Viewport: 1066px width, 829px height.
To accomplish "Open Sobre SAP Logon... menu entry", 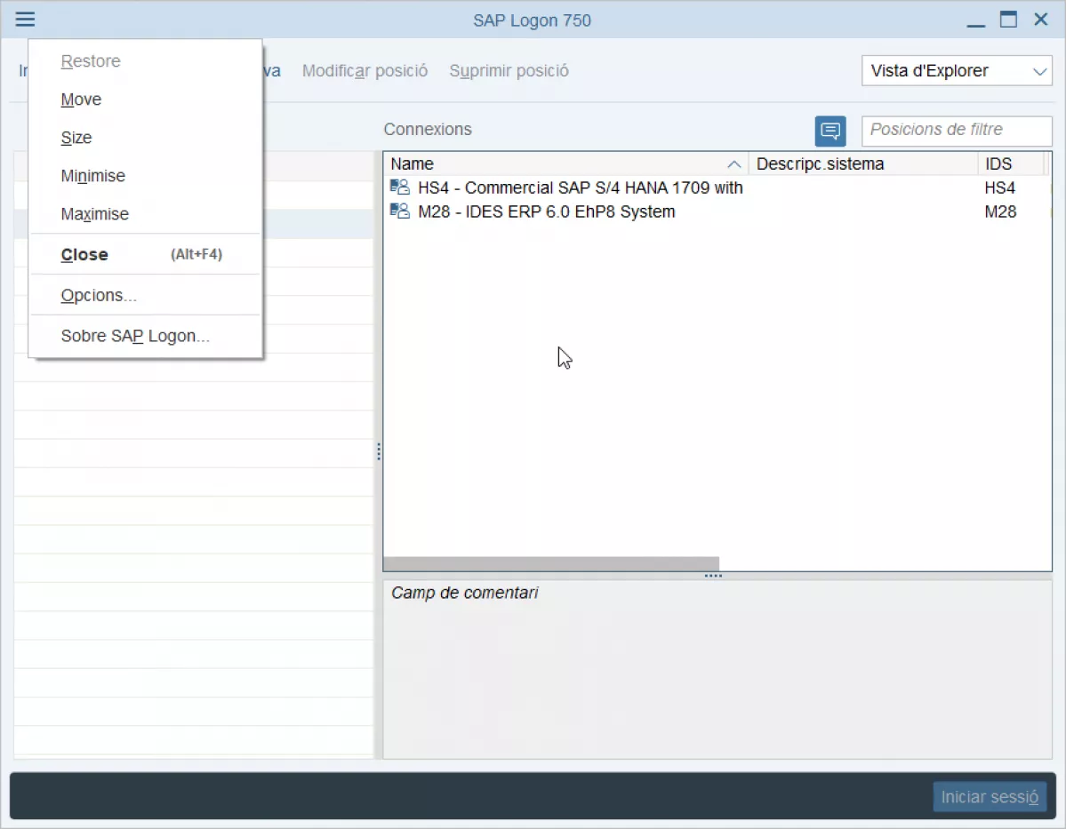I will [145, 336].
